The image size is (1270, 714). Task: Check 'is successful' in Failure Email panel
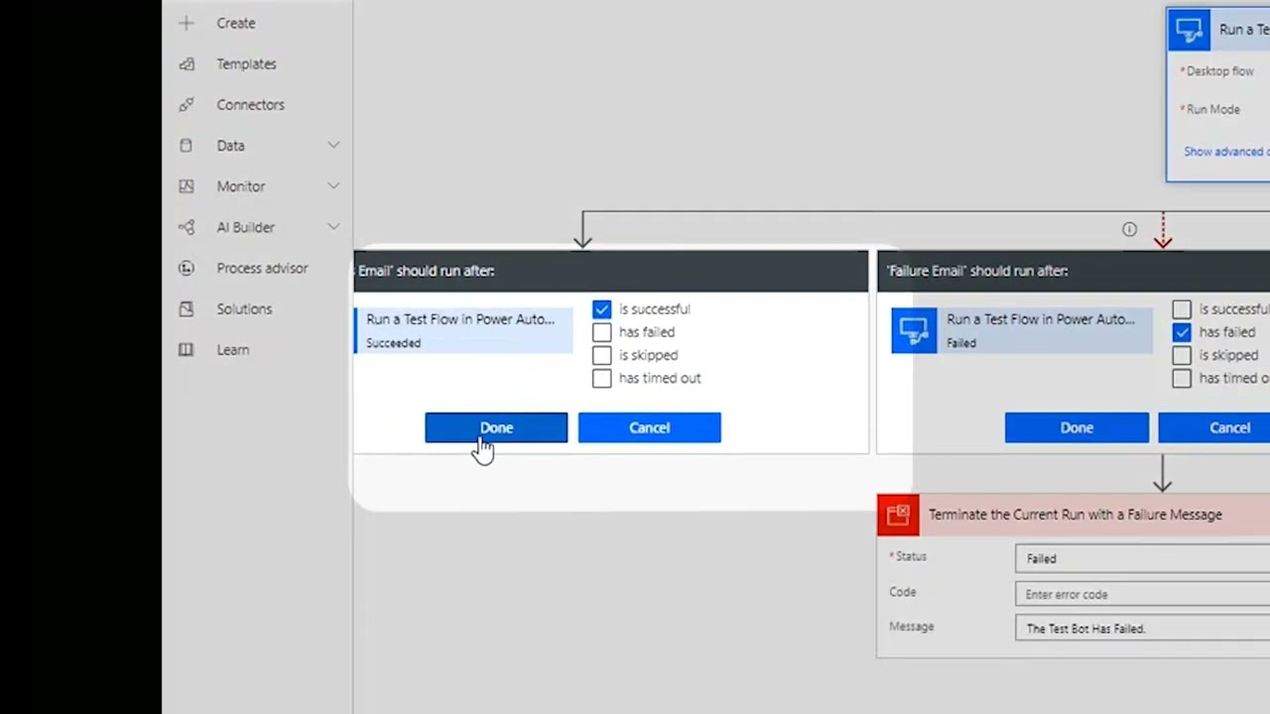(x=1182, y=309)
